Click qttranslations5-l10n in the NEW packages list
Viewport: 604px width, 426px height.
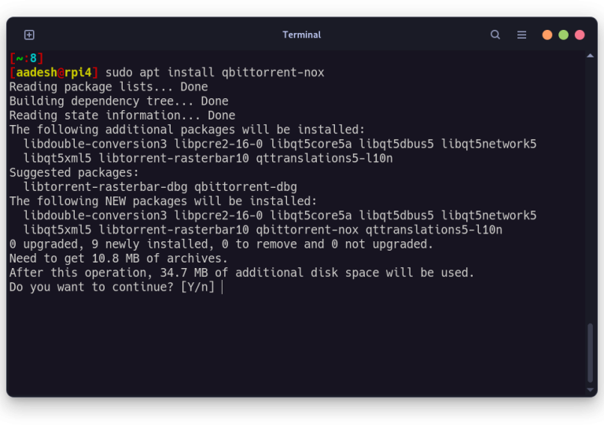[x=434, y=230]
